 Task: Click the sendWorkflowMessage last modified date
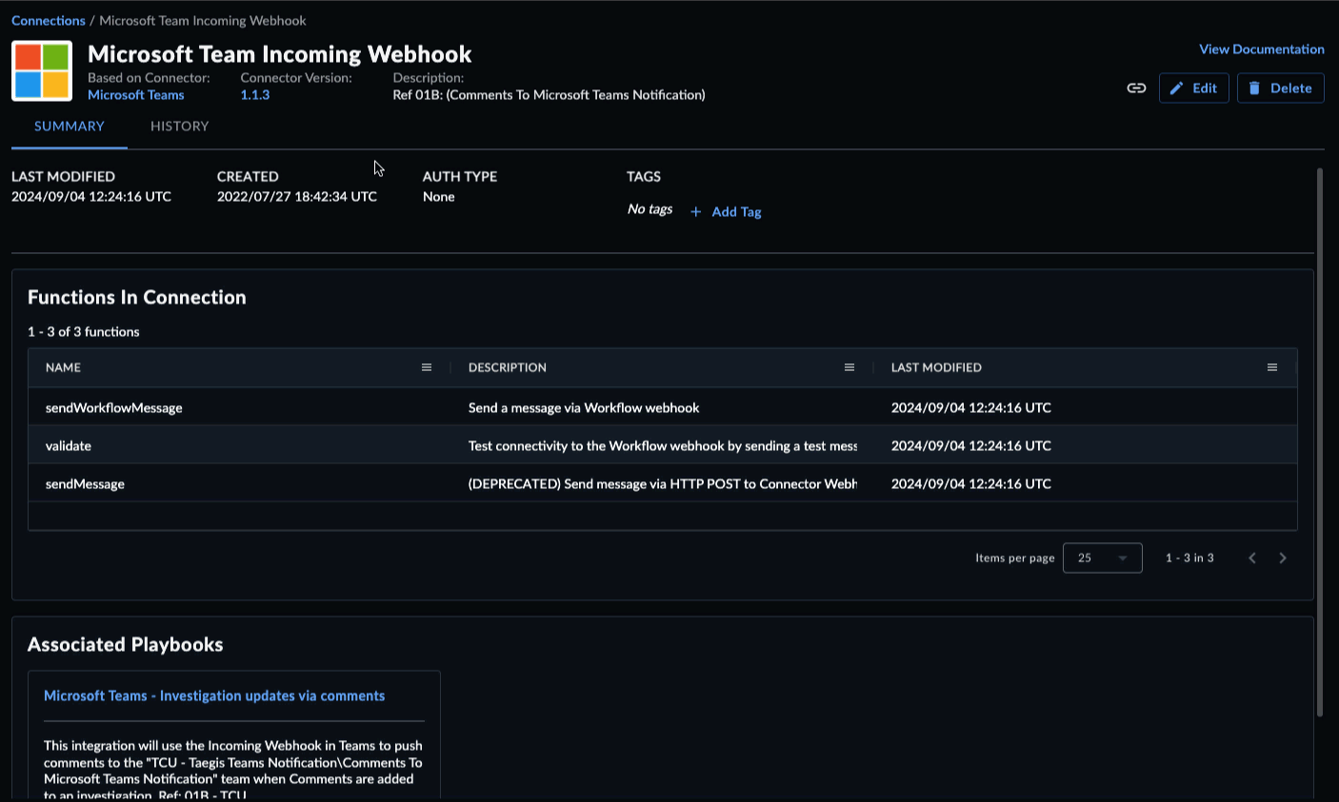click(x=971, y=407)
